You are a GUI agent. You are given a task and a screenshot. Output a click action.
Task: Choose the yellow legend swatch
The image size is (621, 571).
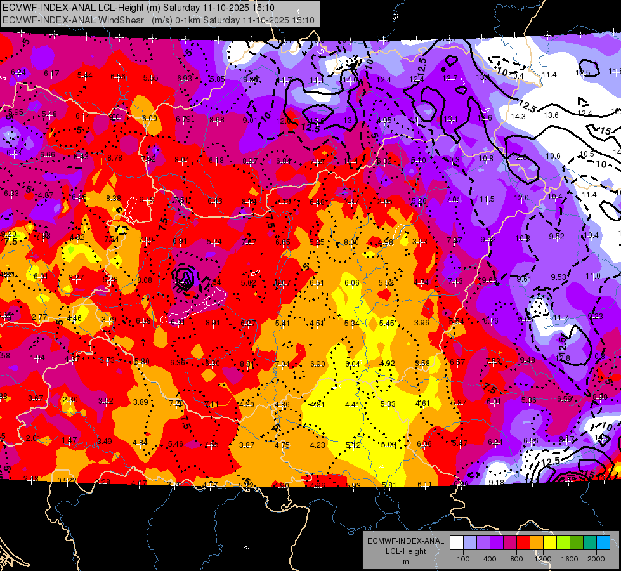[550, 543]
